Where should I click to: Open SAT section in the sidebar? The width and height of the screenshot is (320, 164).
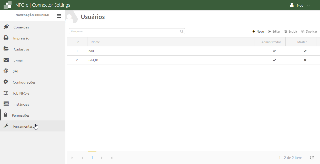coord(16,71)
